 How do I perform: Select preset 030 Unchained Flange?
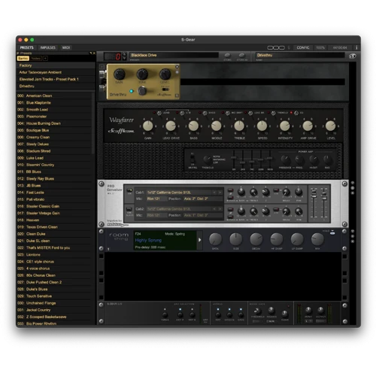(54, 303)
